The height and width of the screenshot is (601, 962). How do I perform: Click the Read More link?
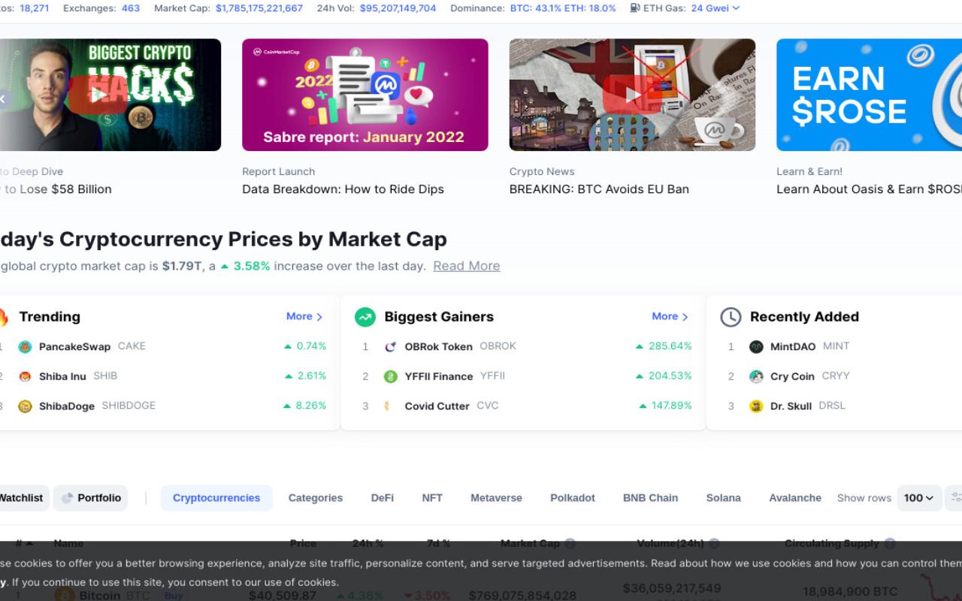[x=466, y=266]
